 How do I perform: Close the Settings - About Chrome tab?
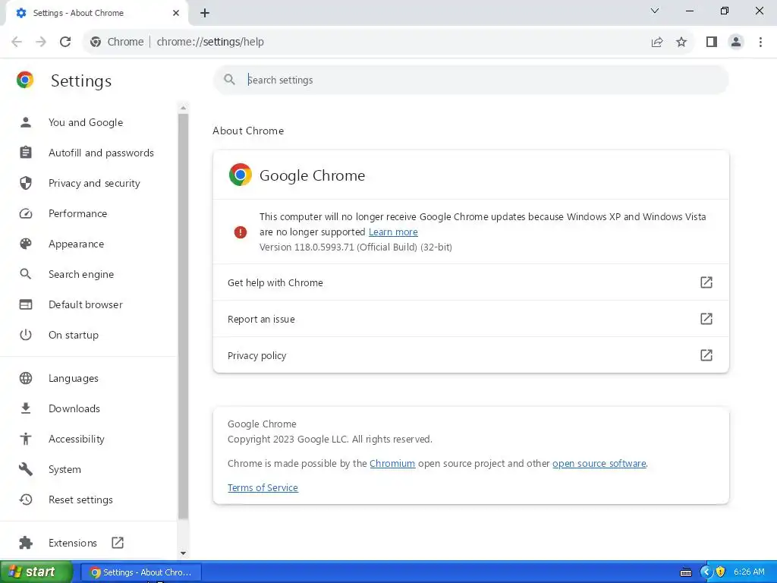pos(176,13)
